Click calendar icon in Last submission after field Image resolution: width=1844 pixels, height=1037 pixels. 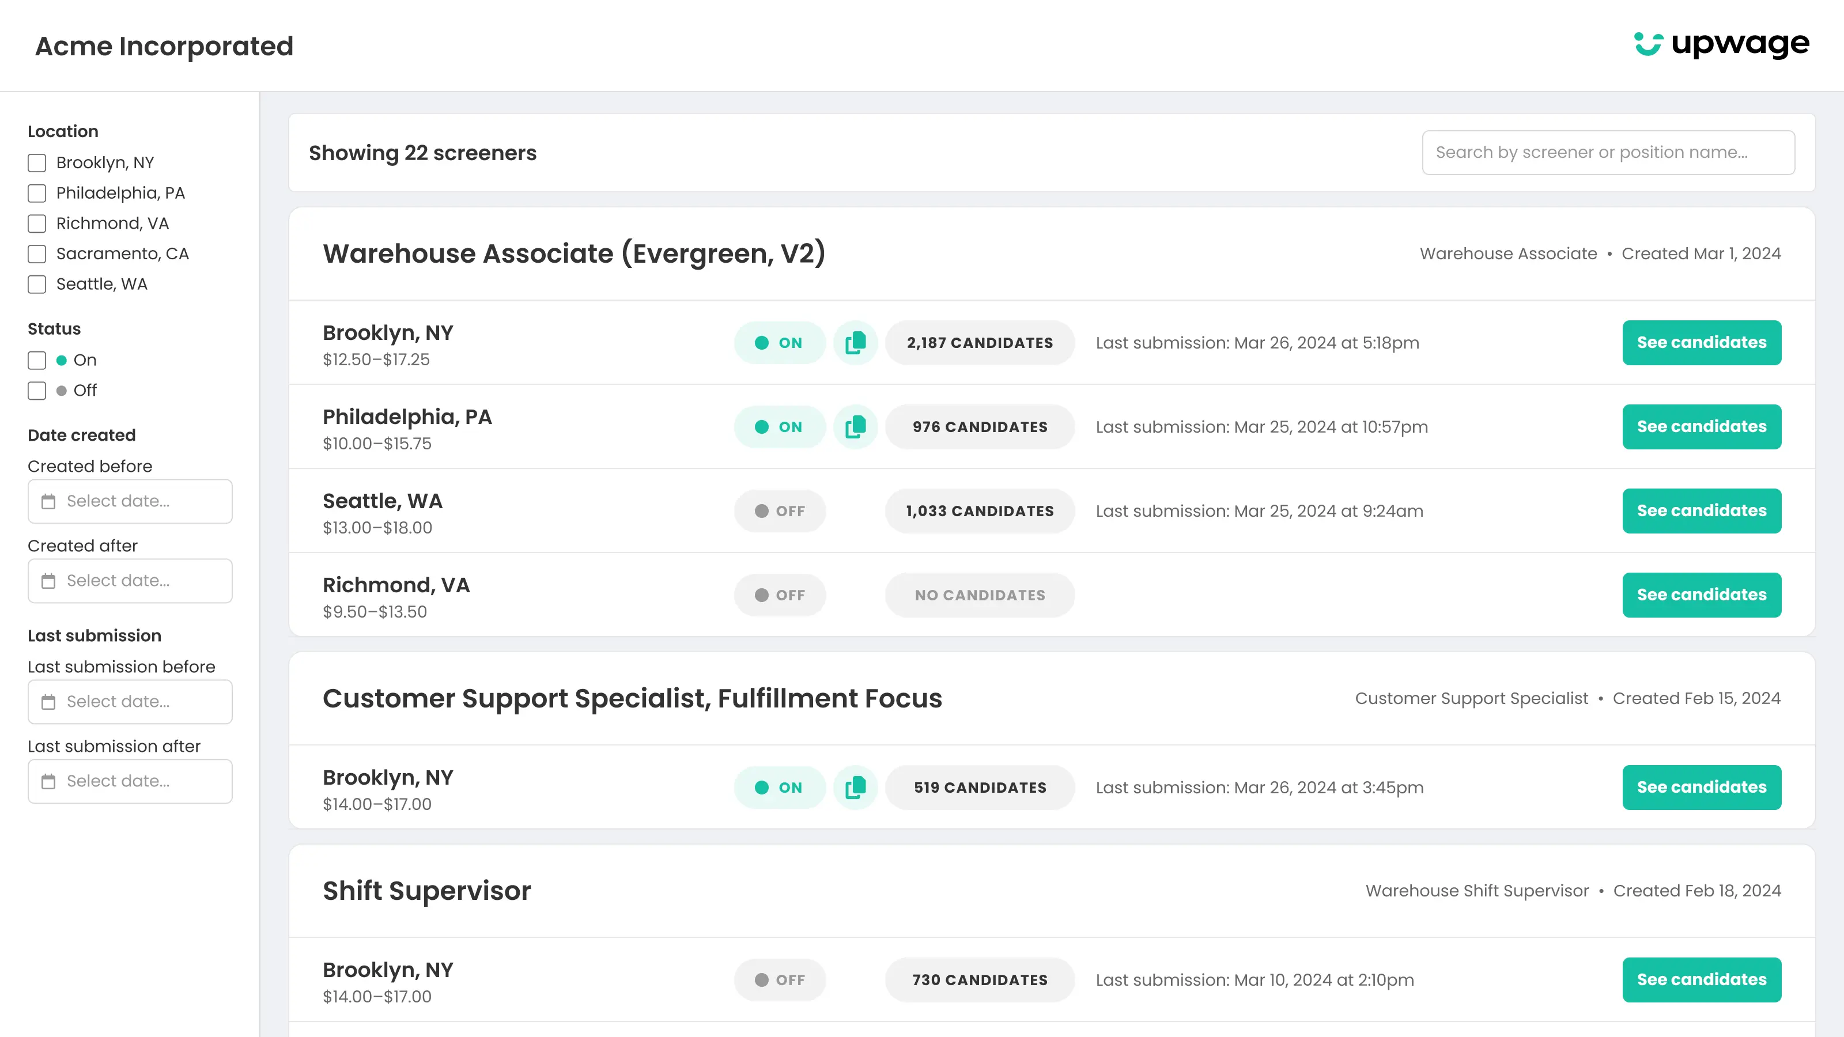48,782
